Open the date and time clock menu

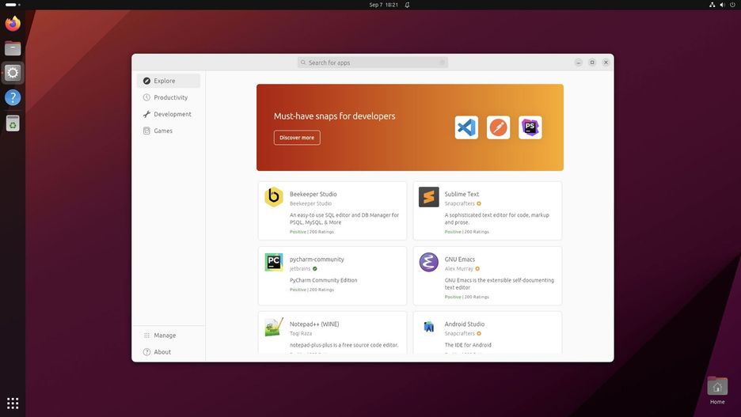pos(383,5)
